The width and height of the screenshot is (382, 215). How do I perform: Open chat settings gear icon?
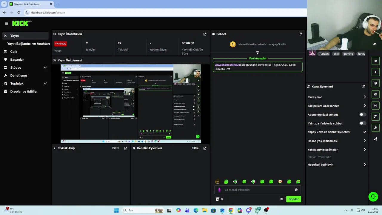click(x=281, y=199)
